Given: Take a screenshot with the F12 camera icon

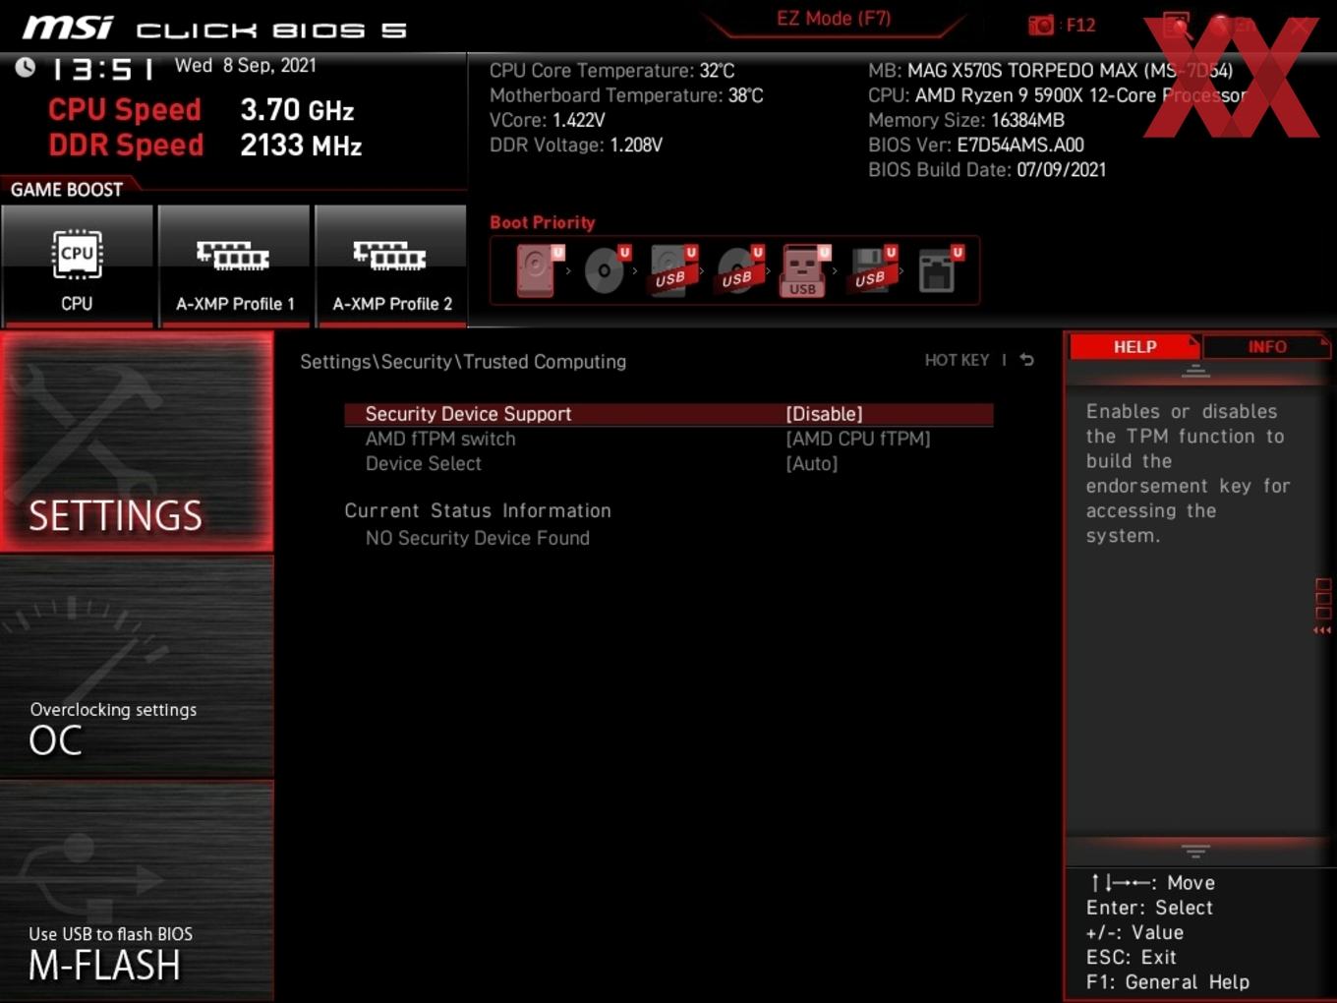Looking at the screenshot, I should point(1041,25).
